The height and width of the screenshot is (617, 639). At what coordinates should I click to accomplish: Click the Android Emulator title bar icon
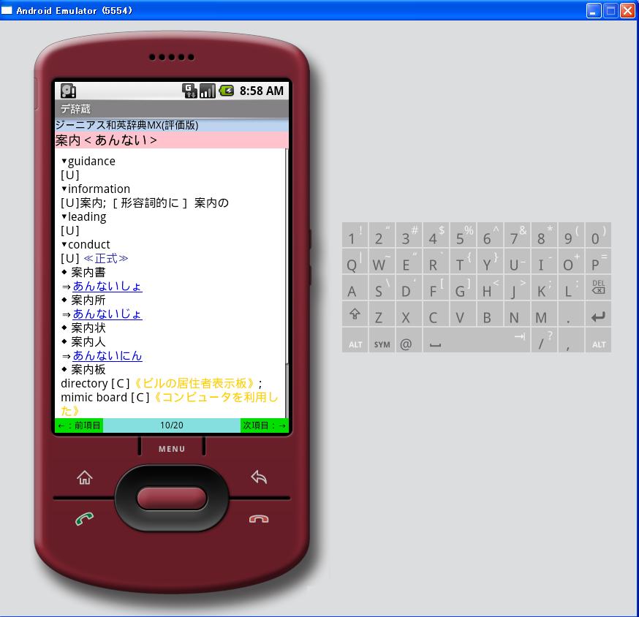7,10
